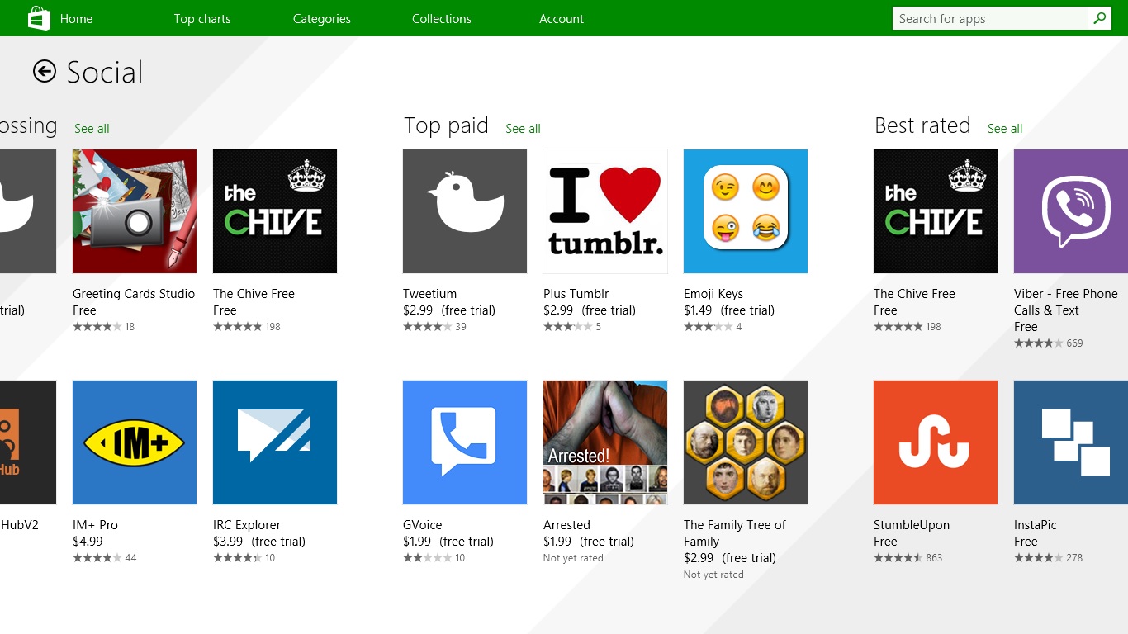Open the Plus Tumblr heart tile
Image resolution: width=1128 pixels, height=634 pixels.
[x=605, y=211]
